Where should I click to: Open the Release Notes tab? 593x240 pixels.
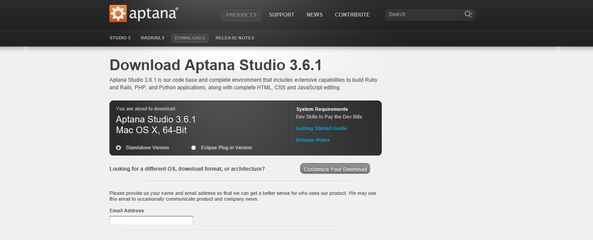pyautogui.click(x=235, y=38)
